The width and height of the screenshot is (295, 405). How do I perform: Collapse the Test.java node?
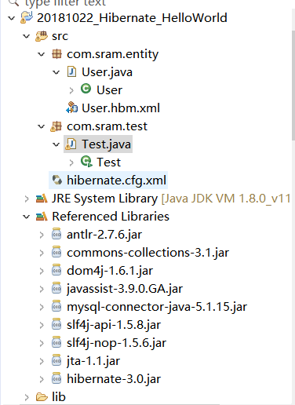pyautogui.click(x=56, y=144)
